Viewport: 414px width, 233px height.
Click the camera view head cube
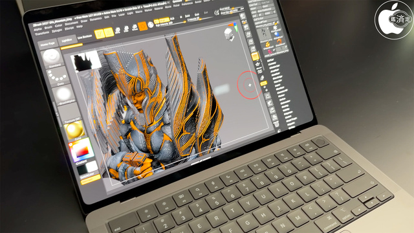tap(228, 34)
